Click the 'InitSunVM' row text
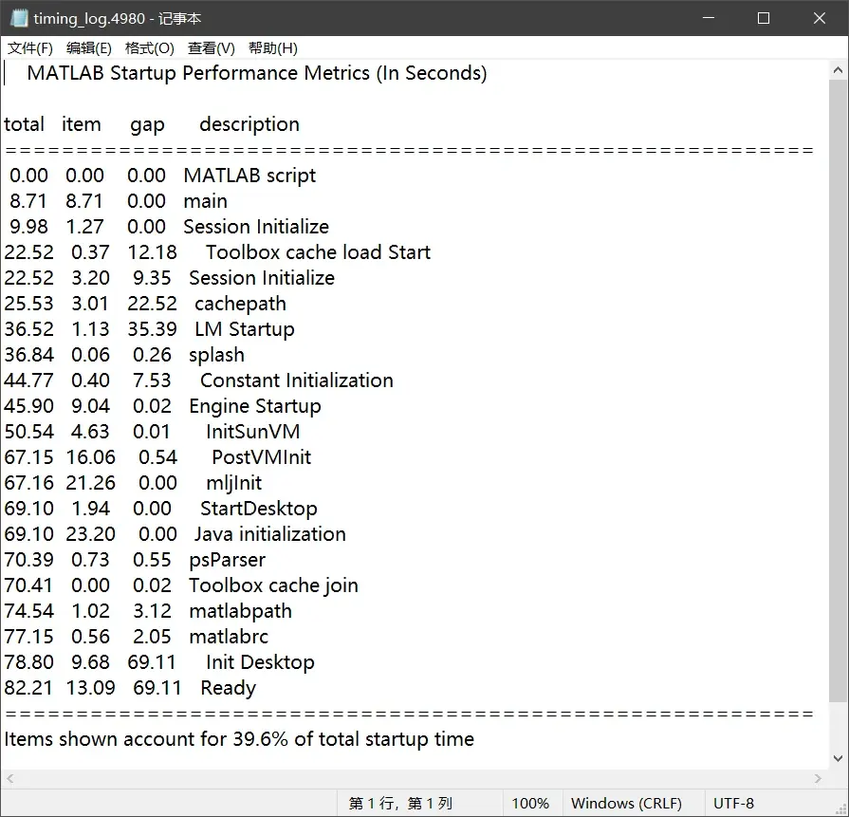849x817 pixels. click(253, 432)
